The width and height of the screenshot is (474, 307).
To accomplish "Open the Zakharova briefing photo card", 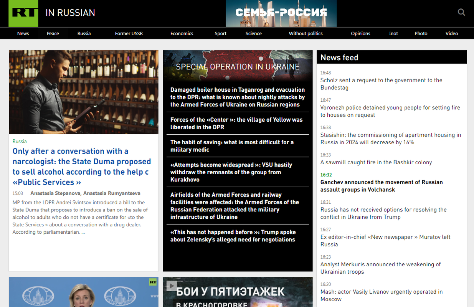I will coord(84,292).
